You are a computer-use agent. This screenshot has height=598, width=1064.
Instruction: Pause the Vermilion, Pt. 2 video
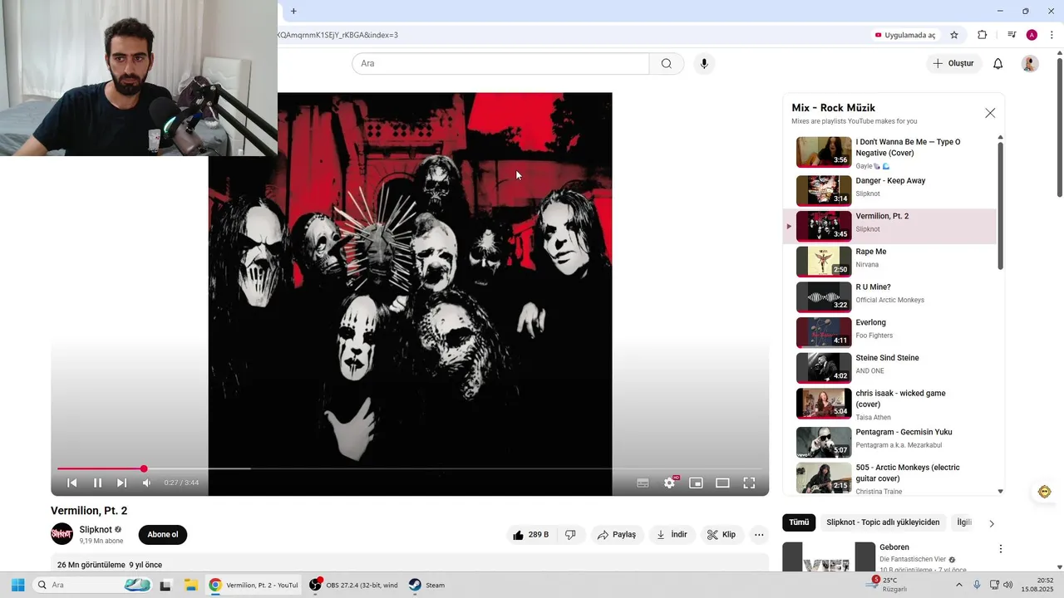[97, 483]
